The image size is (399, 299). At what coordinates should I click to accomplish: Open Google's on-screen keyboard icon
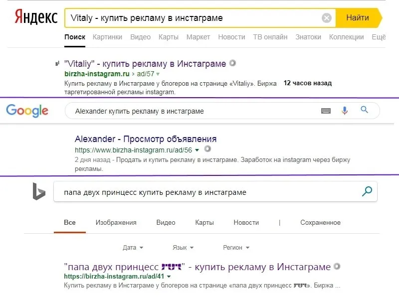pyautogui.click(x=326, y=111)
